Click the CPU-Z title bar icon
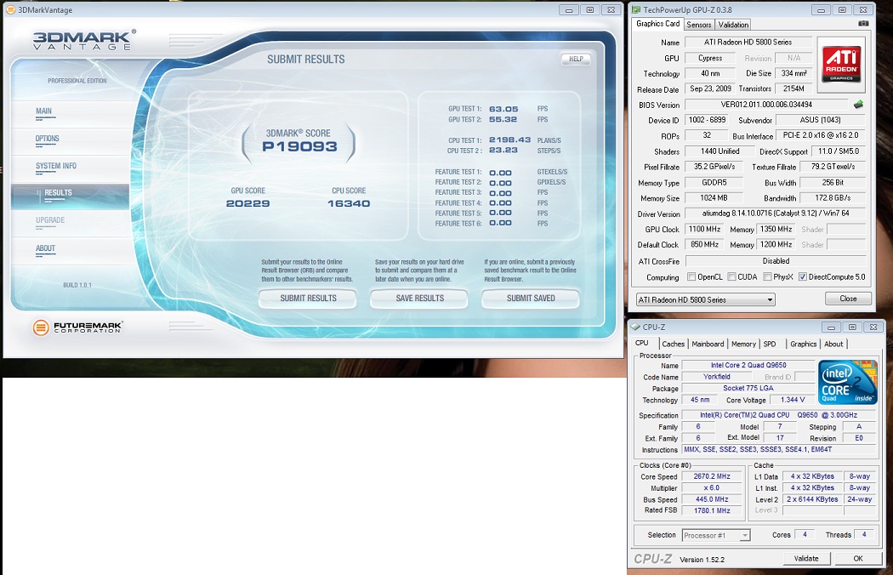The width and height of the screenshot is (893, 575). point(635,327)
